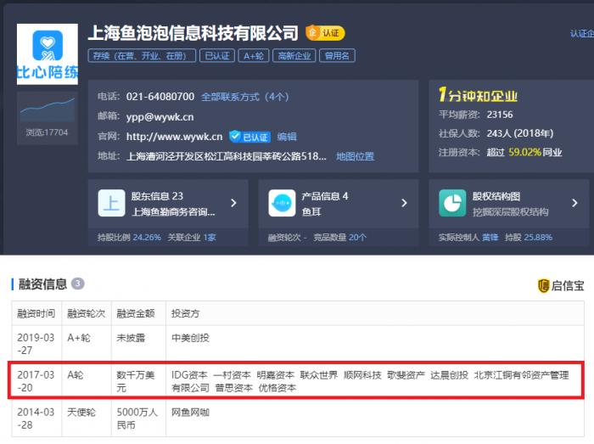
Task: Open 全部联系方式 (4个) link
Action: [x=244, y=97]
